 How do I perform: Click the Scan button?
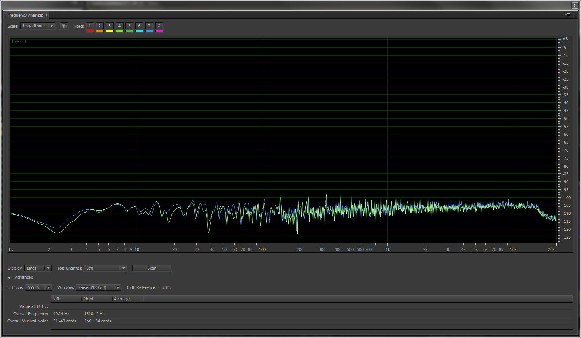coord(152,268)
